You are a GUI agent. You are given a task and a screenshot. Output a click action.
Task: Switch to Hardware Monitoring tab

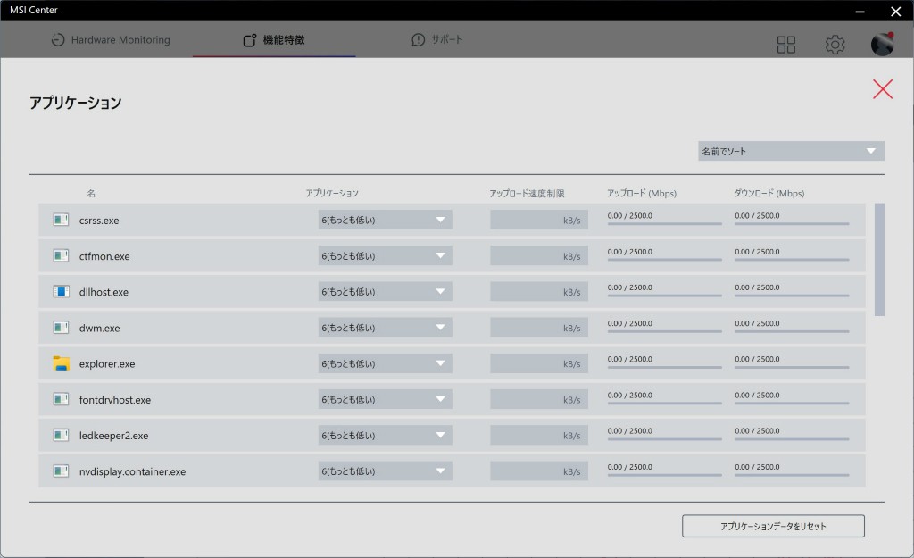(x=111, y=39)
